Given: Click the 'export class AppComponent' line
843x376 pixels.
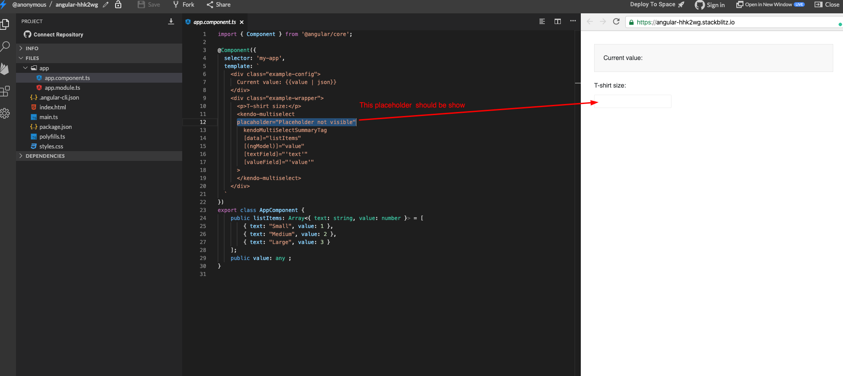Looking at the screenshot, I should point(261,210).
